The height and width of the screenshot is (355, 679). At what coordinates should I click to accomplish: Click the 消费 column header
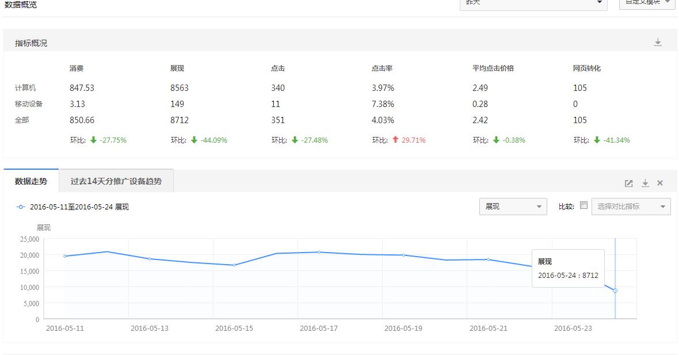pos(76,68)
